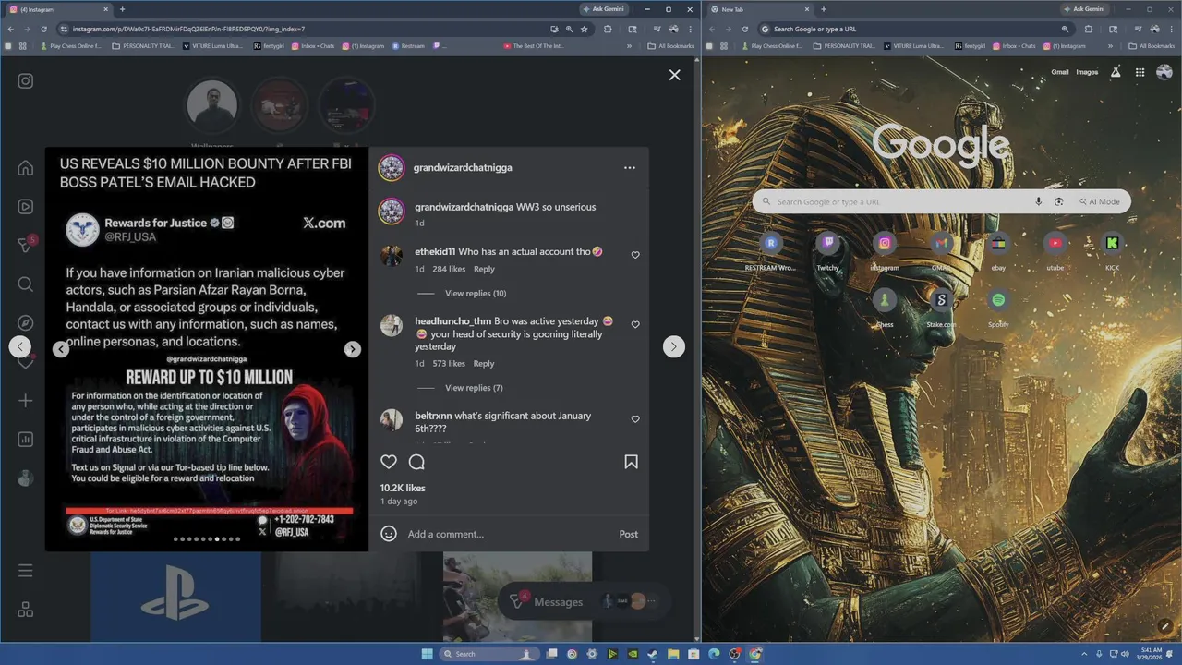Open Reels in the Instagram sidebar

26,207
